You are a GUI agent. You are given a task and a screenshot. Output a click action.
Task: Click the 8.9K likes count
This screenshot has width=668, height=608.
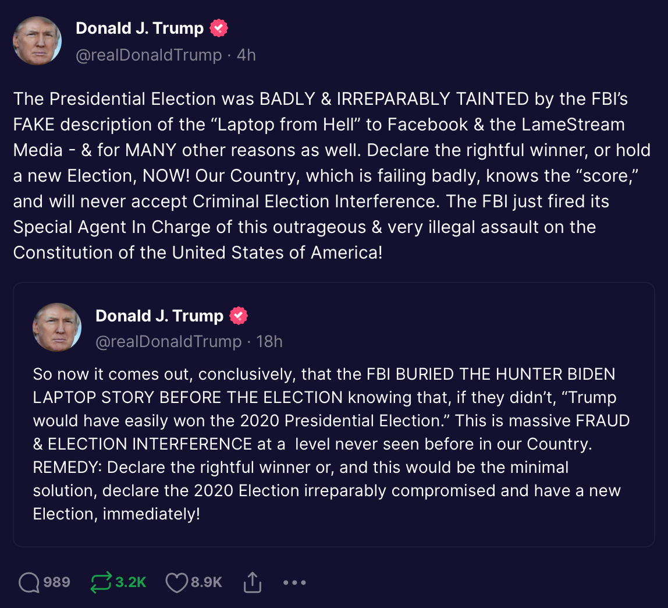click(x=207, y=582)
